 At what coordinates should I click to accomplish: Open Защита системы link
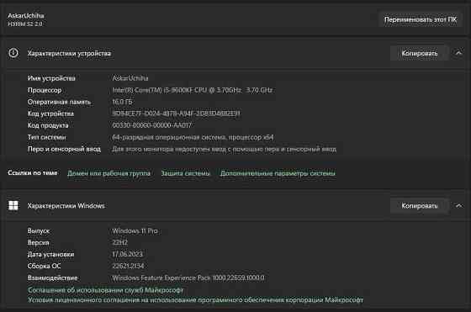[x=185, y=173]
